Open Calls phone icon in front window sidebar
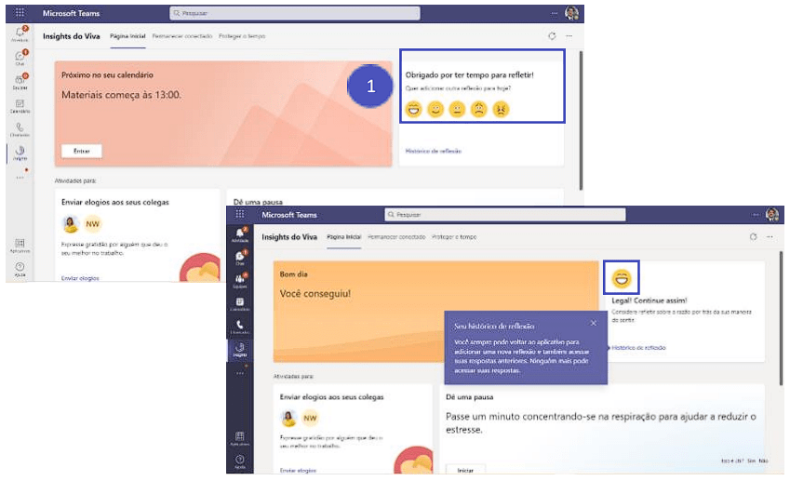This screenshot has height=481, width=790. 240,327
